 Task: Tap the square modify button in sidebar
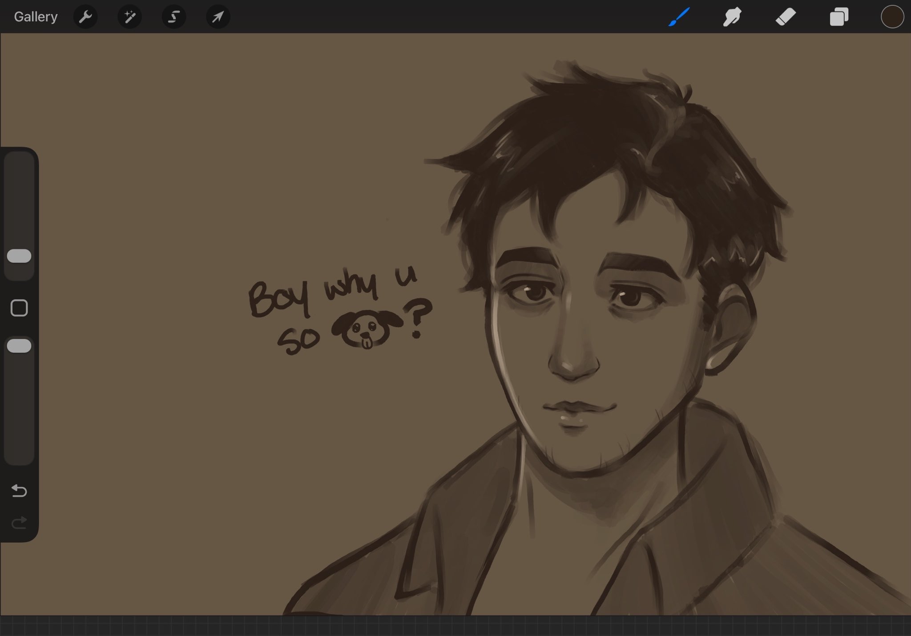19,308
